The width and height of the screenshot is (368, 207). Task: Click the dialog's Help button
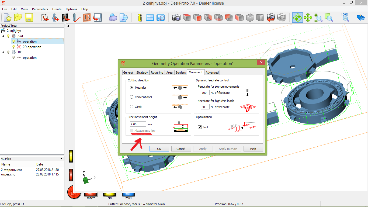253,149
